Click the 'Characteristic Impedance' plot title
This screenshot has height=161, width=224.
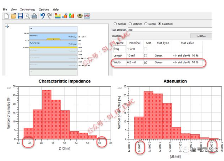pos(65,81)
